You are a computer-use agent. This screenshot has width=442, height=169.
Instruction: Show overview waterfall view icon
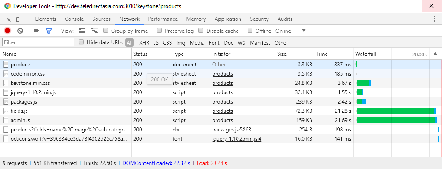[x=94, y=31]
